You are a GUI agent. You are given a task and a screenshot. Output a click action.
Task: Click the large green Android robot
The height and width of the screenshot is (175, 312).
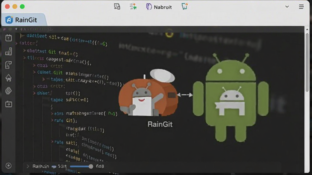tap(231, 97)
